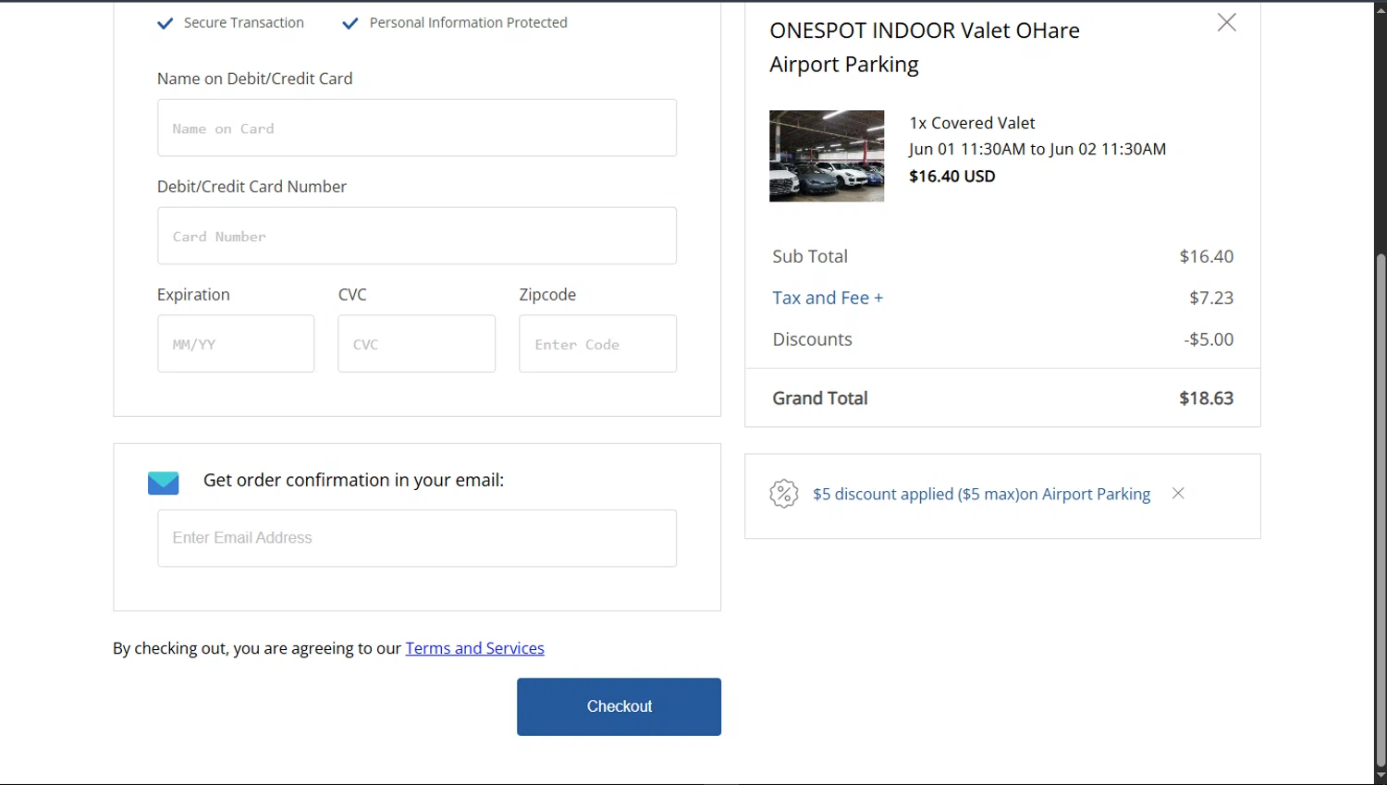Select the Expiration MM/YY field

pos(236,344)
